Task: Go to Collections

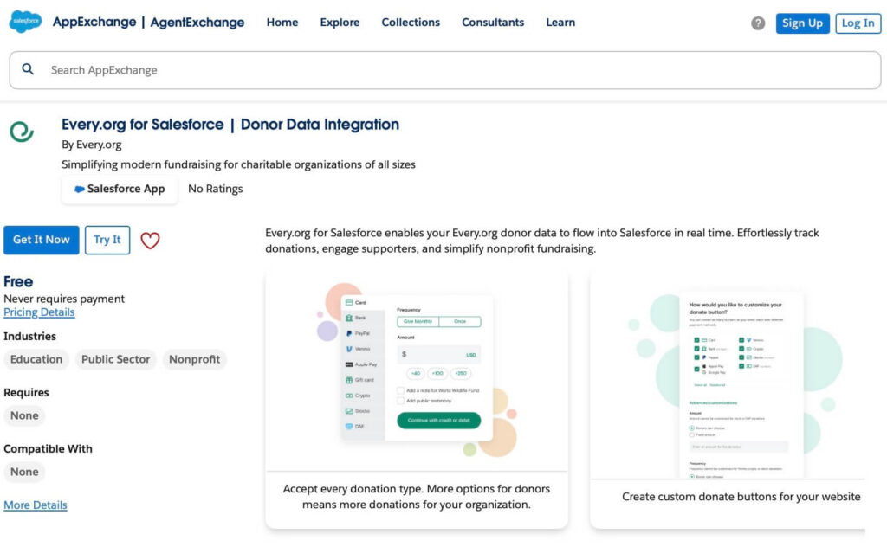Action: [x=411, y=22]
